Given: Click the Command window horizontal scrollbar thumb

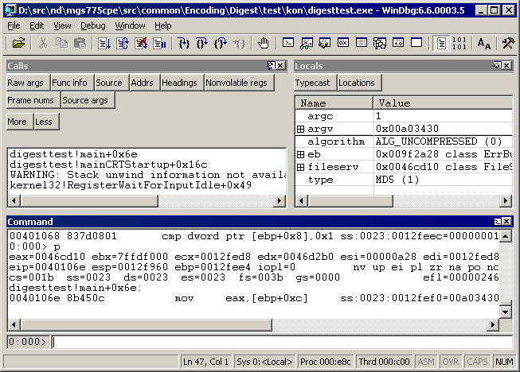Looking at the screenshot, I should coord(146,324).
